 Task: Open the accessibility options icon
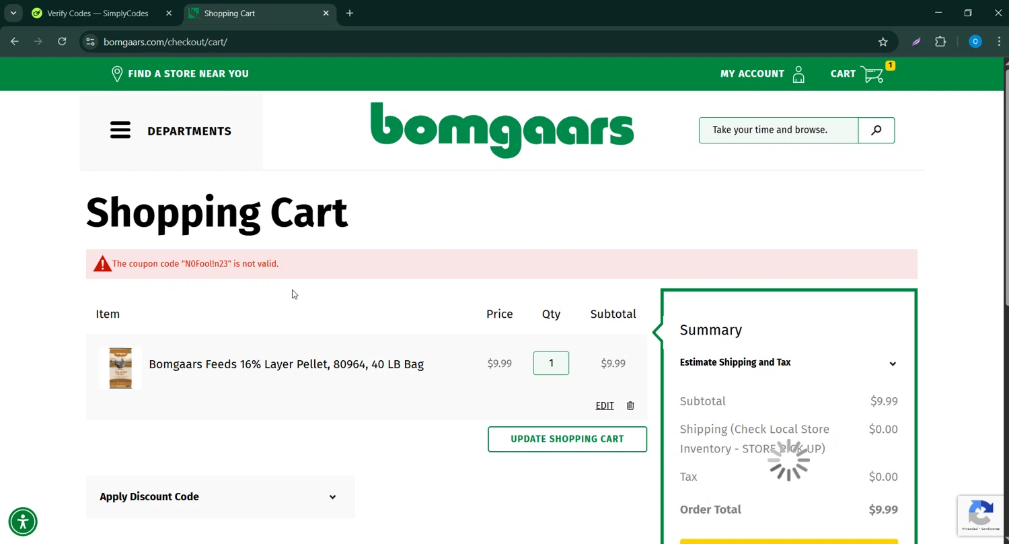coord(23,522)
